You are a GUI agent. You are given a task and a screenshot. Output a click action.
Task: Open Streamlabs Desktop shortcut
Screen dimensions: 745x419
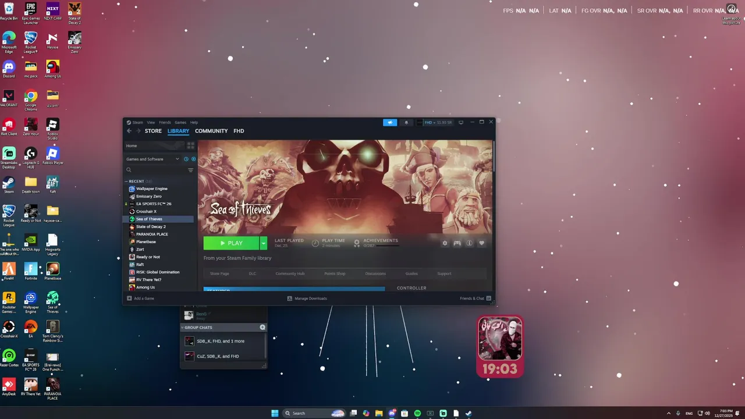[9, 158]
